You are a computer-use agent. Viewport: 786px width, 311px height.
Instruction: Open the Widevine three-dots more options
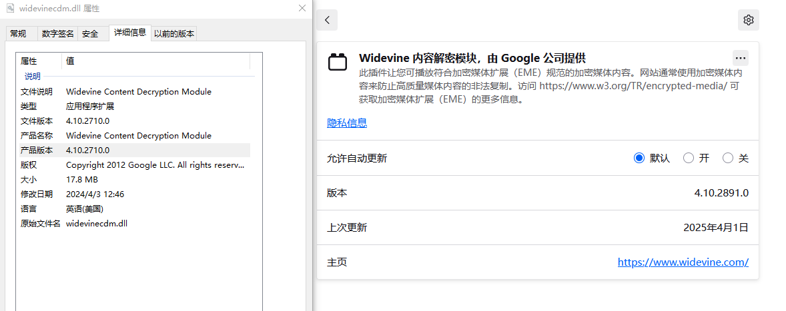741,58
